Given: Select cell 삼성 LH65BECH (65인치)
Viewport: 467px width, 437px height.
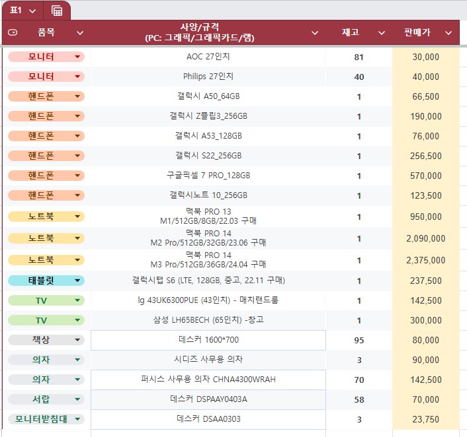Looking at the screenshot, I should pyautogui.click(x=208, y=320).
